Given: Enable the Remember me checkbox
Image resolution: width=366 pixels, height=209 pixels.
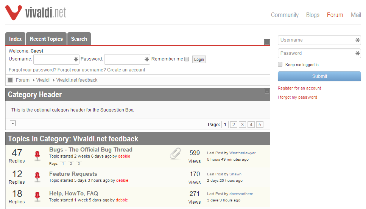Looking at the screenshot, I should tap(187, 59).
